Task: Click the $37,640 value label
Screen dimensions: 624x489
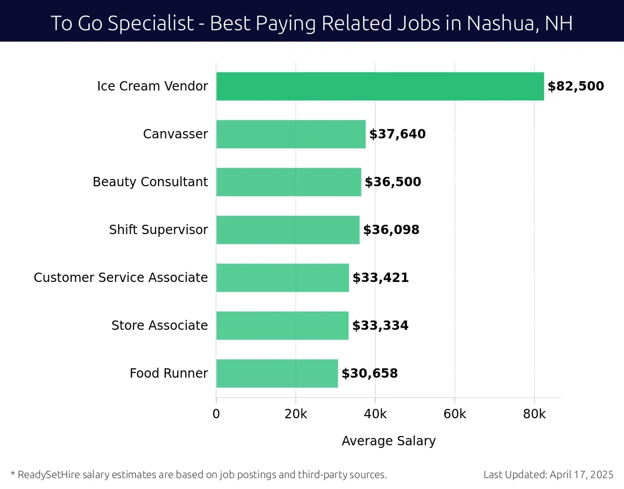Action: 397,134
